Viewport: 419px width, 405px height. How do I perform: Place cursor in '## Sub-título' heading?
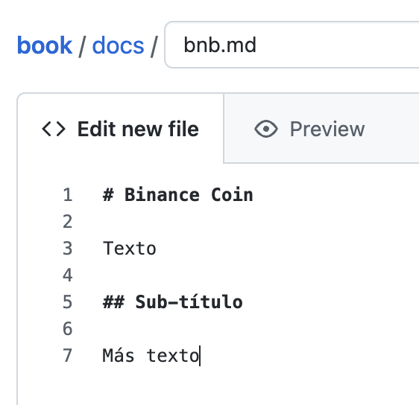[x=173, y=302]
